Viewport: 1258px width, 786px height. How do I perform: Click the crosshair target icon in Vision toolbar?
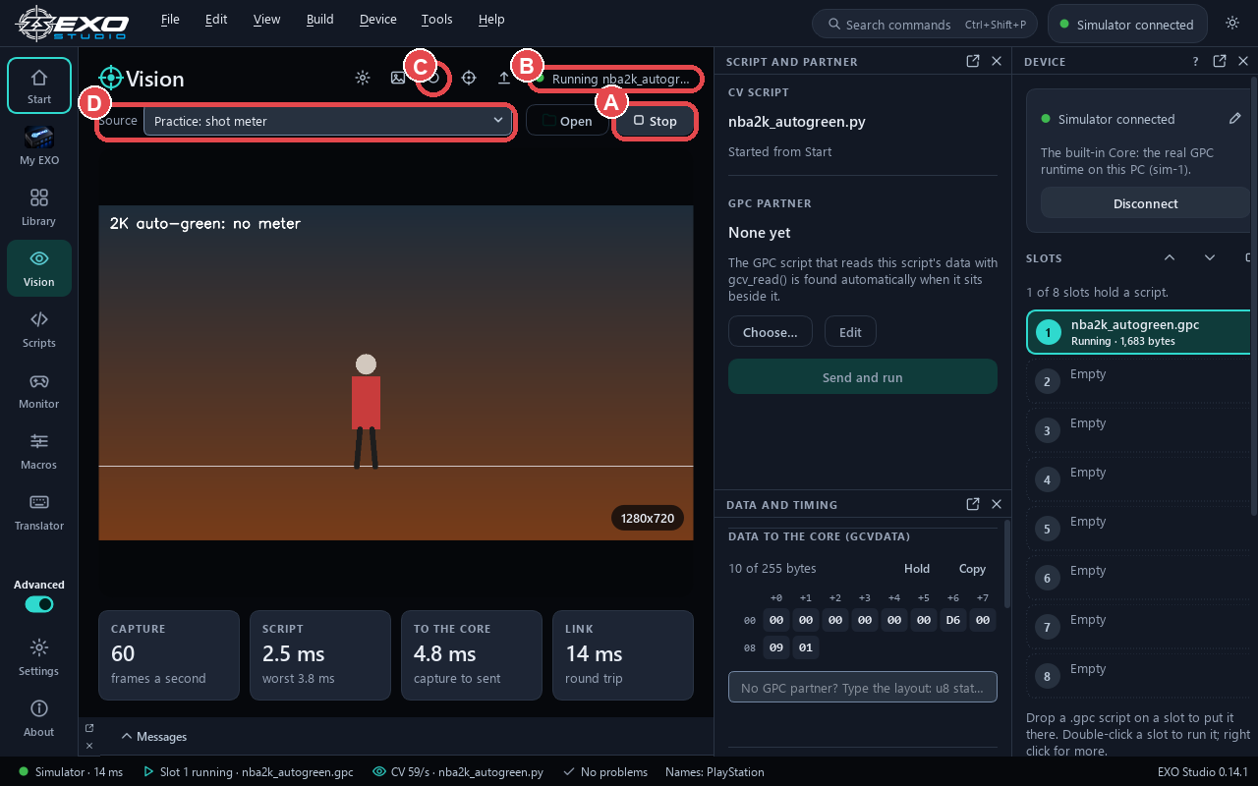click(x=469, y=78)
